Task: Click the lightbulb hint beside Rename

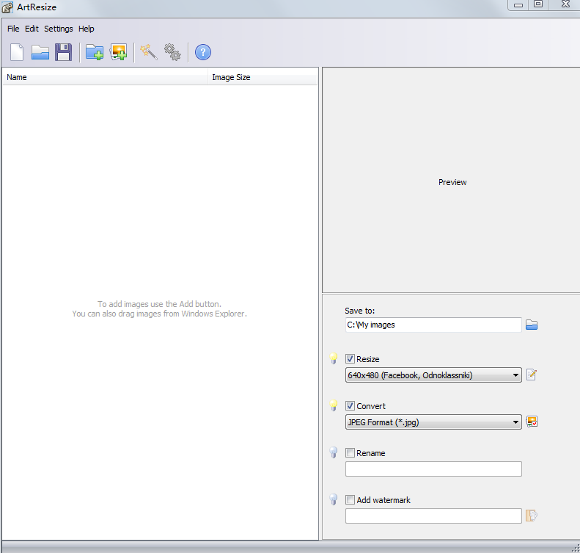Action: click(x=334, y=452)
